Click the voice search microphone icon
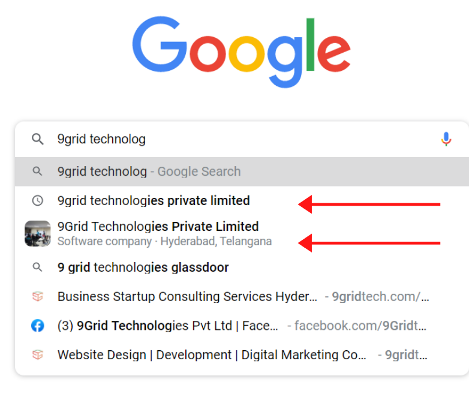Image resolution: width=469 pixels, height=394 pixels. point(446,139)
